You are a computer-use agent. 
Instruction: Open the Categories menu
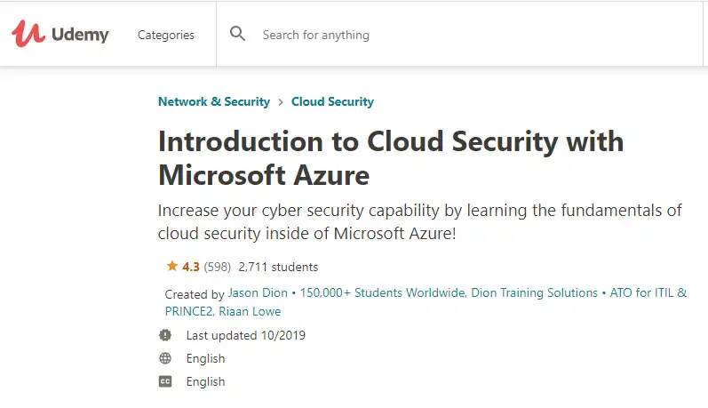pyautogui.click(x=166, y=35)
